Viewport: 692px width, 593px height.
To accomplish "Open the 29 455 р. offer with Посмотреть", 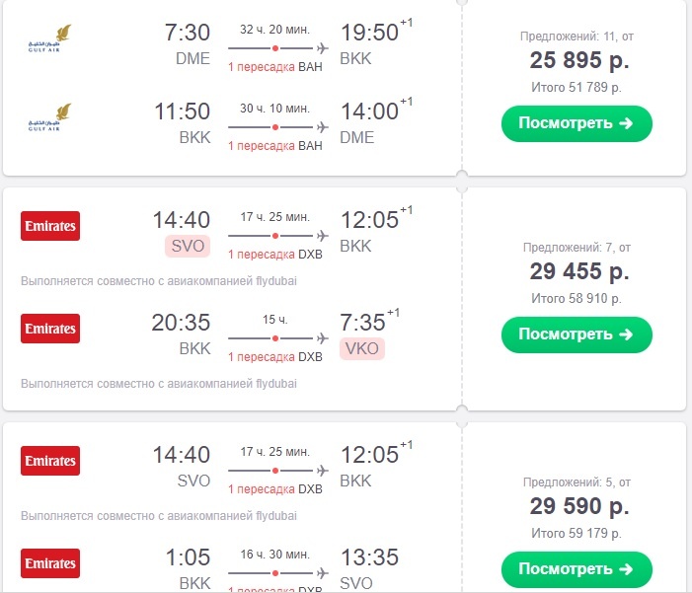I will (577, 334).
